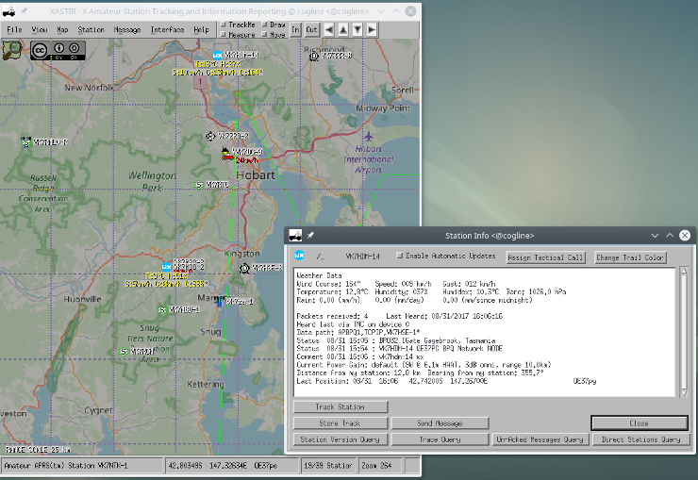This screenshot has width=698, height=480.
Task: Select the green station icon above Russell Ridge
Action: 25,141
